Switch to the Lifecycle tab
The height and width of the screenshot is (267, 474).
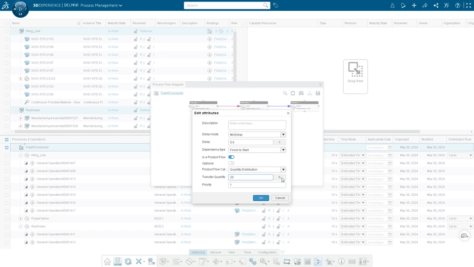pyautogui.click(x=215, y=252)
